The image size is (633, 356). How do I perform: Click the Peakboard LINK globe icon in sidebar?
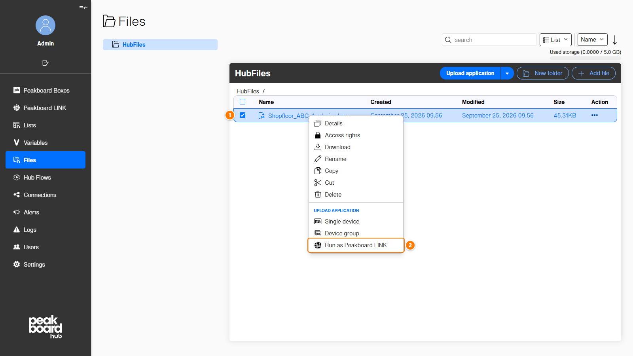point(17,108)
